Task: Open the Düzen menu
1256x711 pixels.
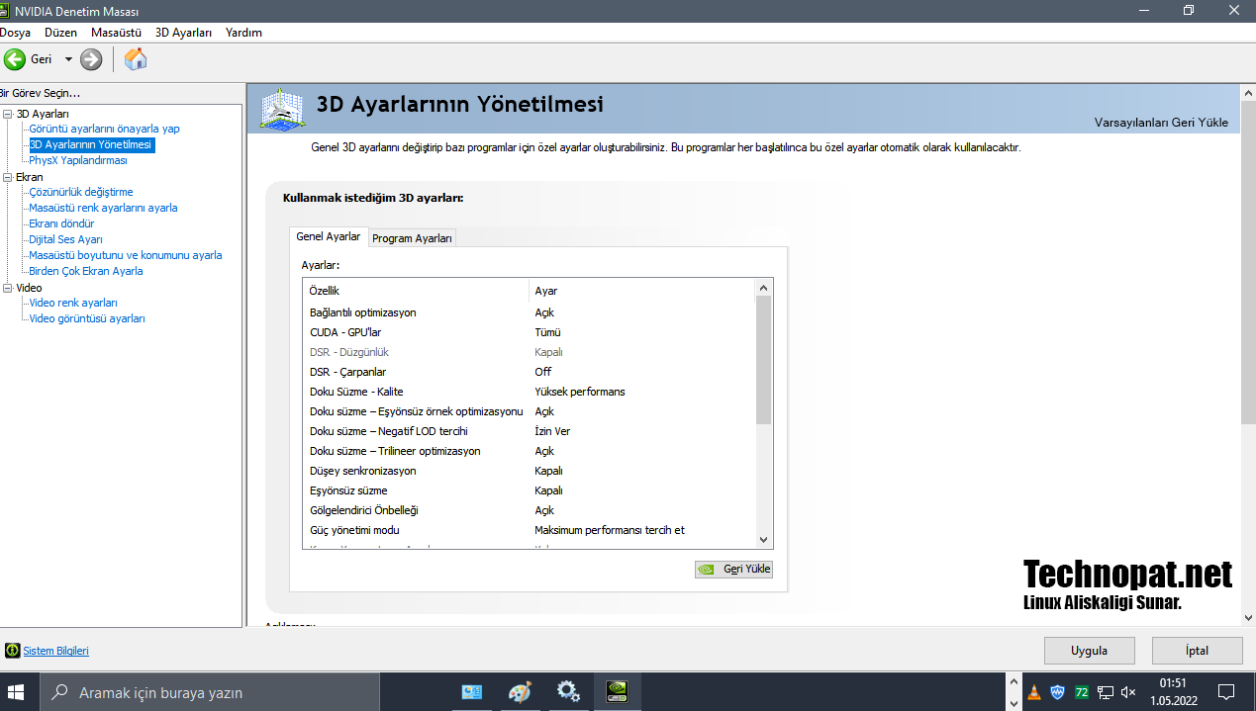Action: click(x=60, y=33)
